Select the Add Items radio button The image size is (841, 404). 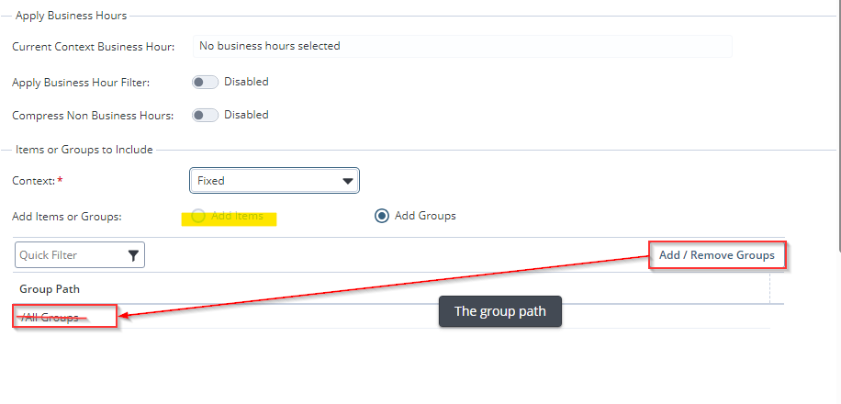tap(198, 216)
